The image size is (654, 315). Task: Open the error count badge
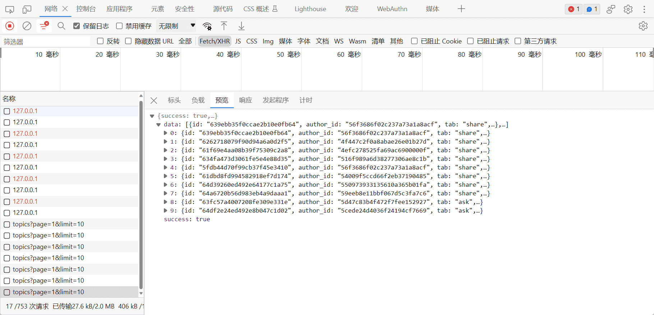[574, 9]
